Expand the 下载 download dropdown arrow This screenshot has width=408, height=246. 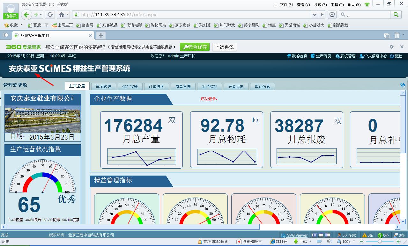click(x=311, y=242)
